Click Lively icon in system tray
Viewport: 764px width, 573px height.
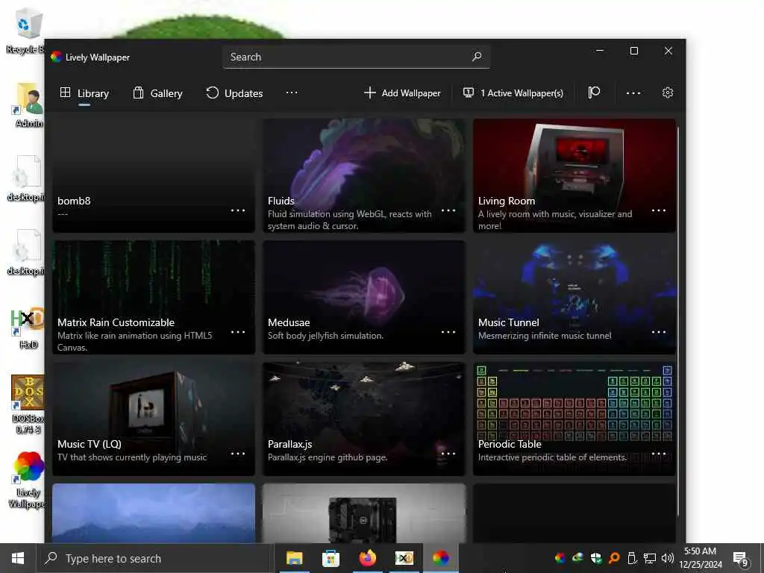click(x=560, y=558)
